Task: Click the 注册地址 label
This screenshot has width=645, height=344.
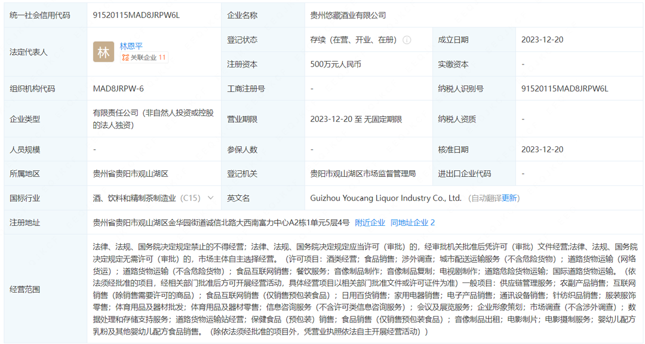Action: pos(24,223)
